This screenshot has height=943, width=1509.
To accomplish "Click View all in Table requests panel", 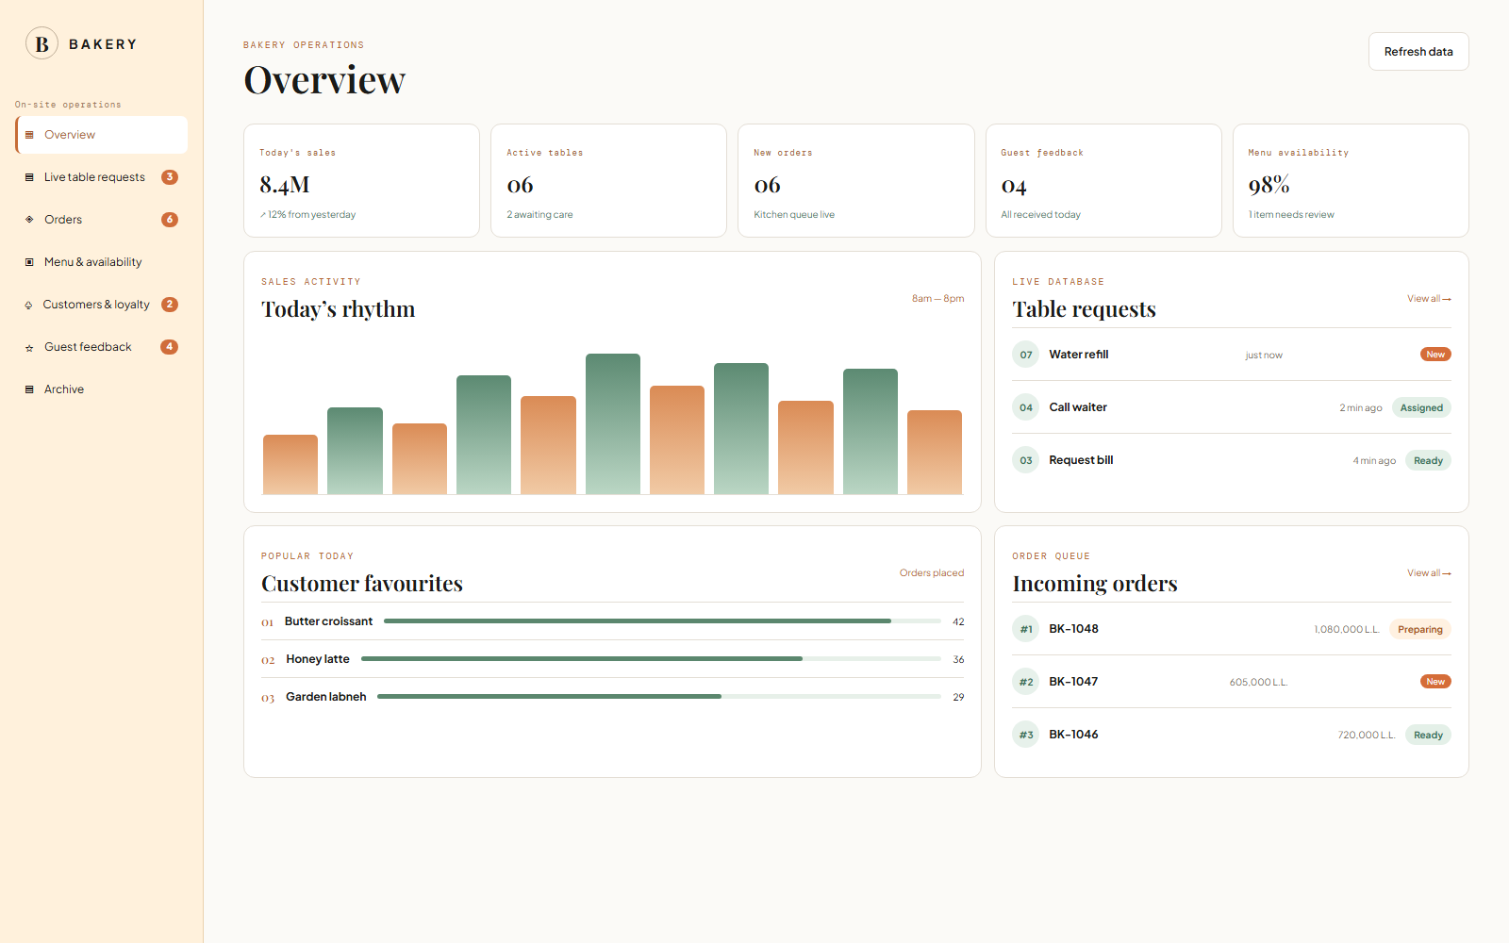I will click(1429, 299).
